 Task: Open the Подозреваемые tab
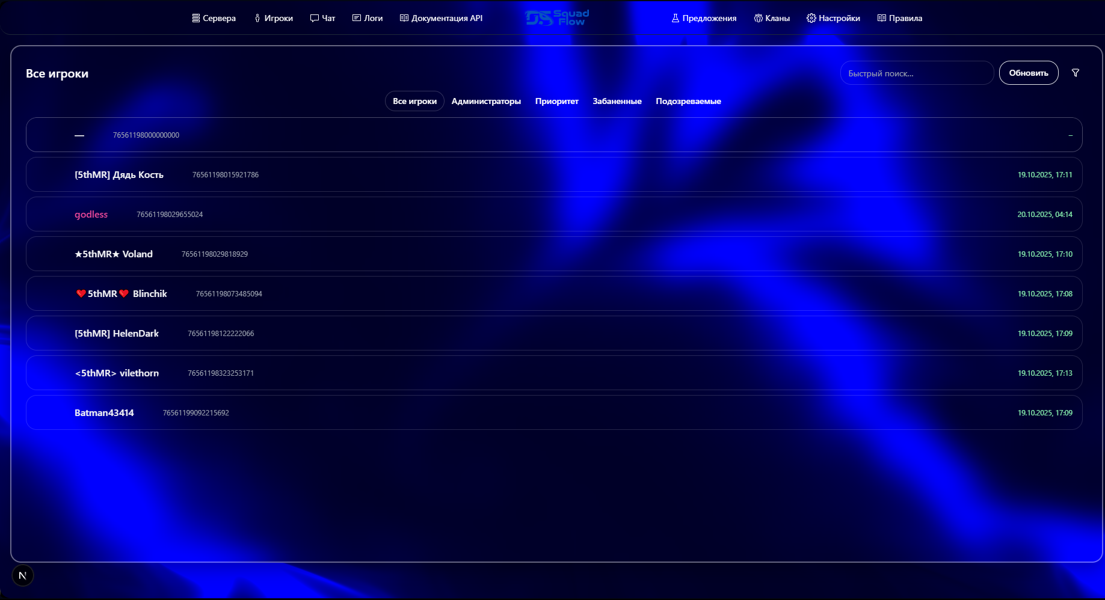coord(688,101)
